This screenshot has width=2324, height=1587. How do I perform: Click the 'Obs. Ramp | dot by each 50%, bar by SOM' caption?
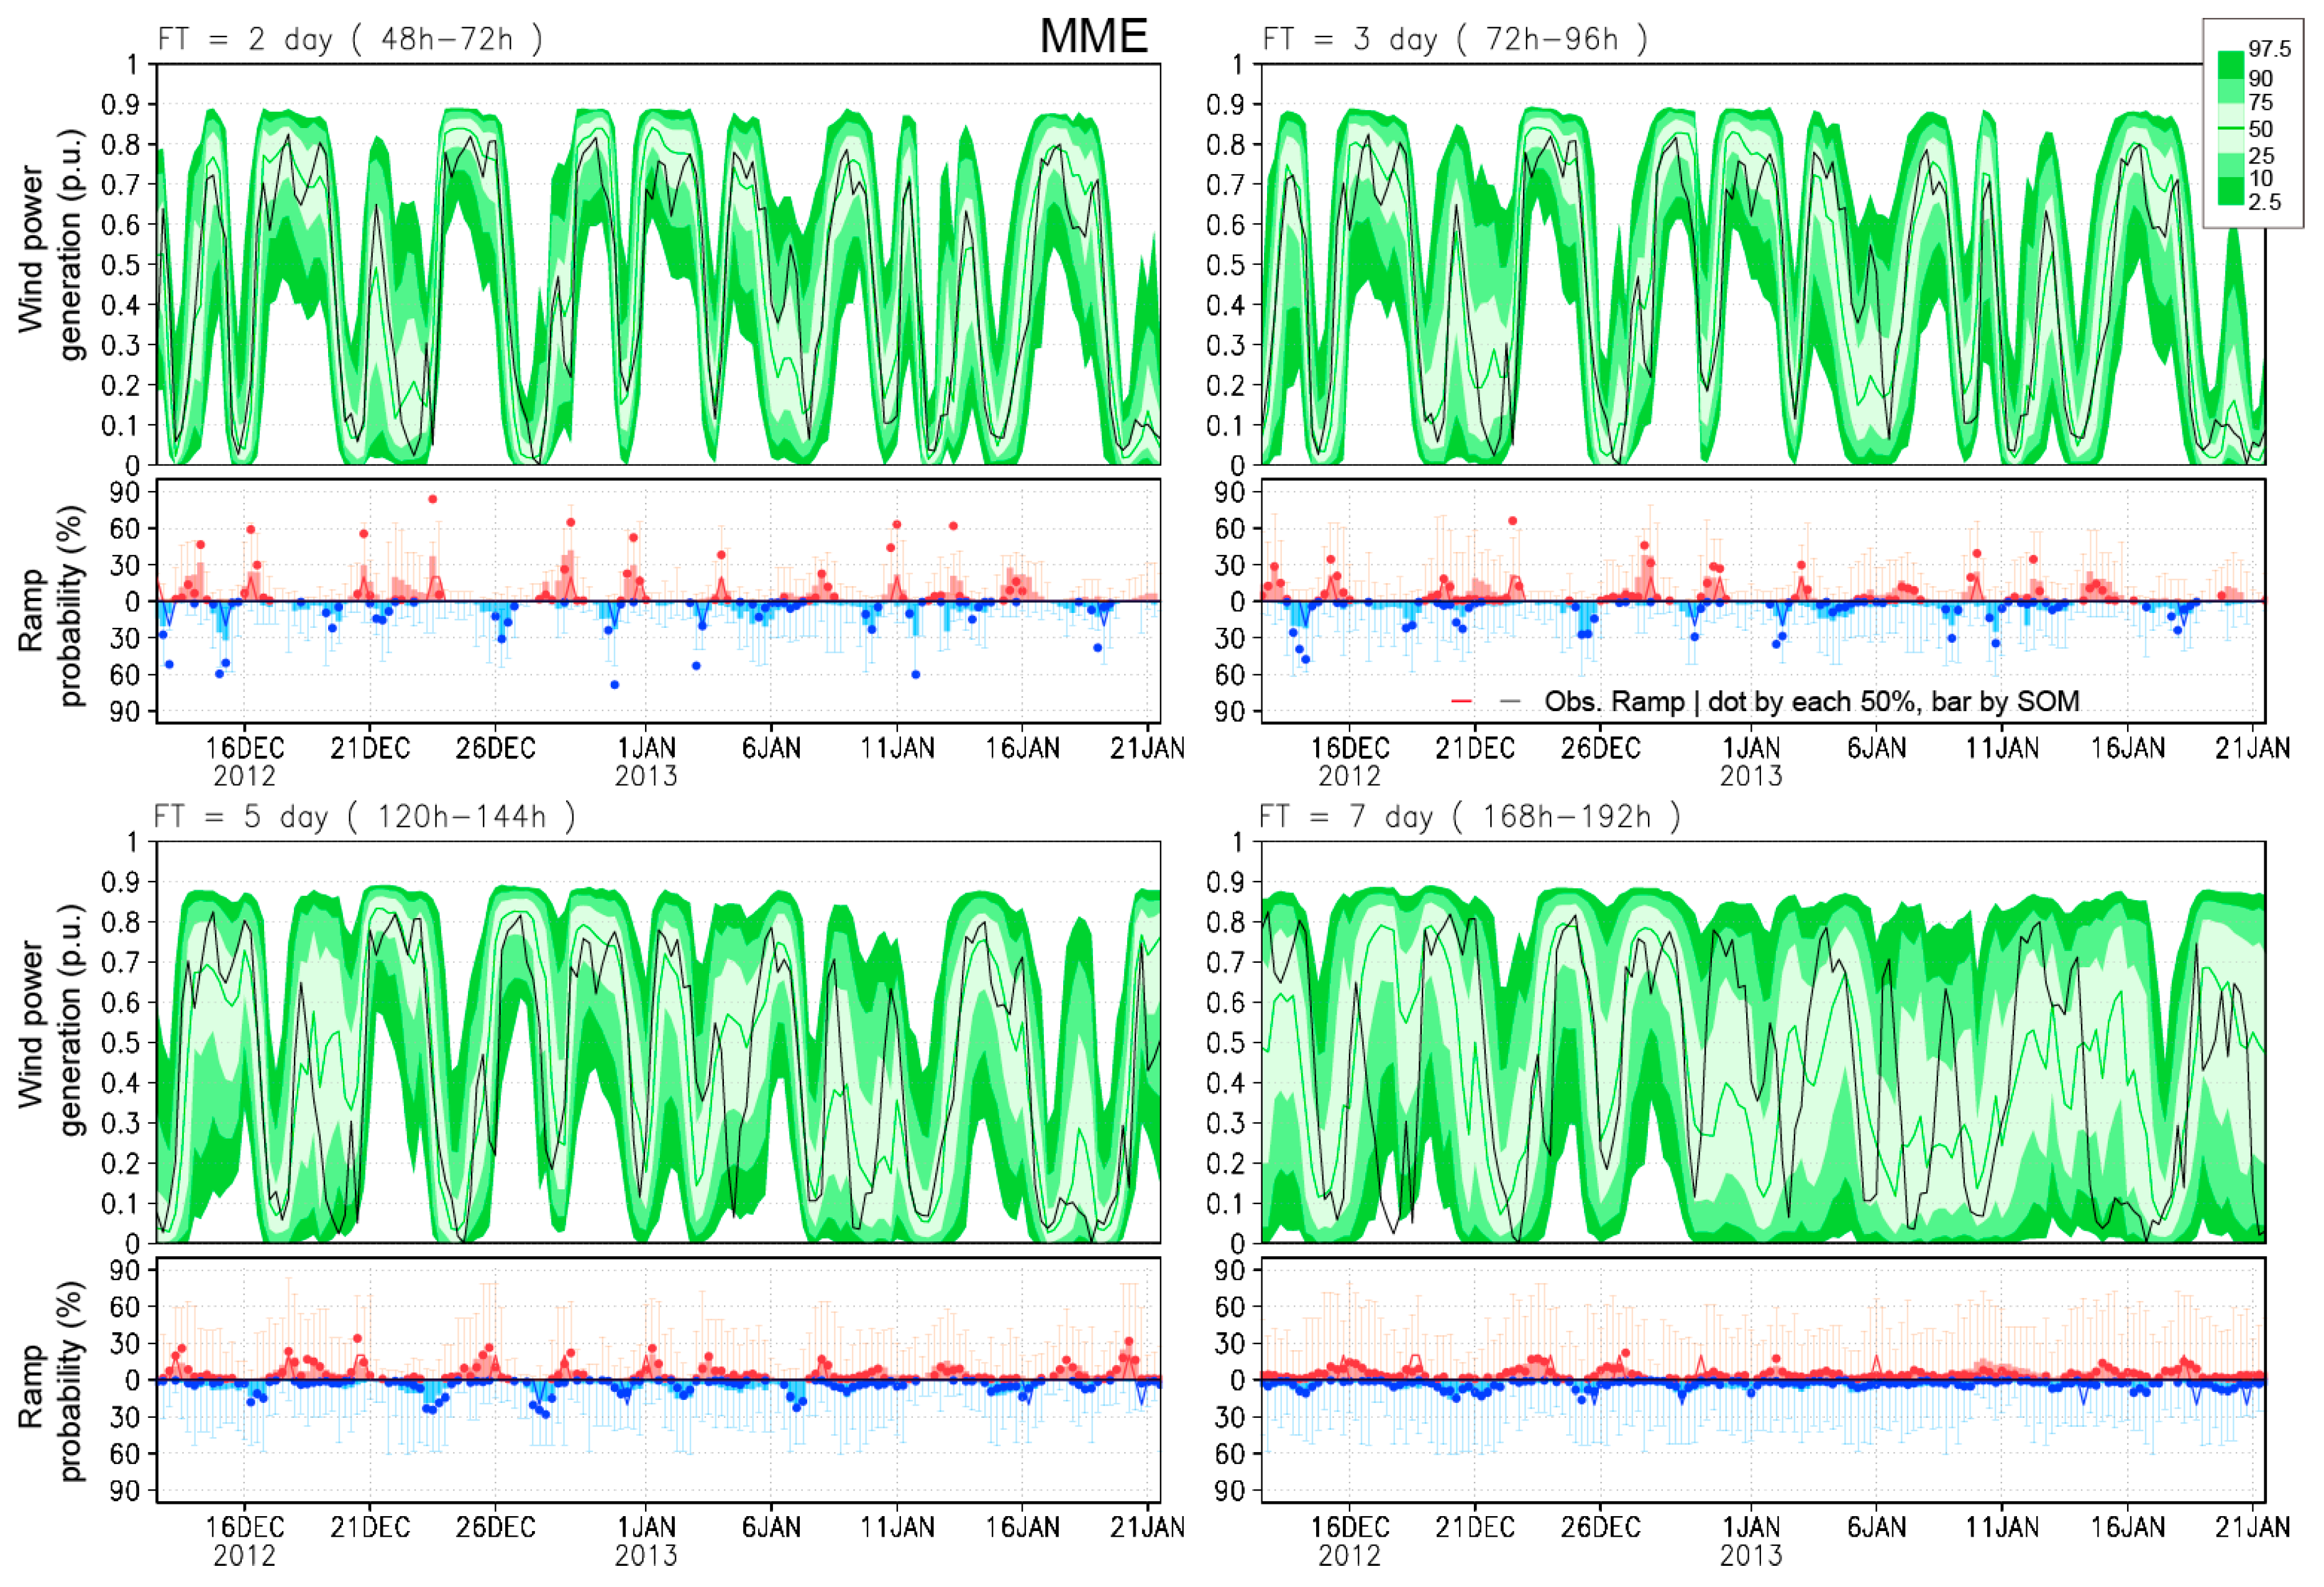tap(1811, 701)
